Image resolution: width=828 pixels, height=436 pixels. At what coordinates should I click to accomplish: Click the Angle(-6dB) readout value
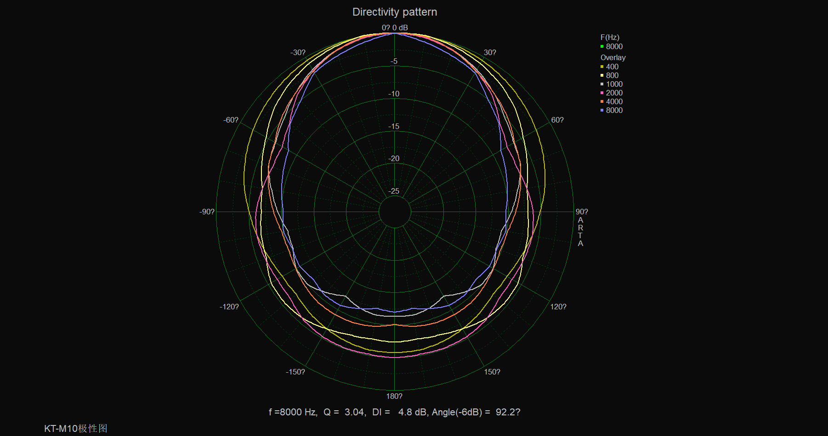(507, 412)
